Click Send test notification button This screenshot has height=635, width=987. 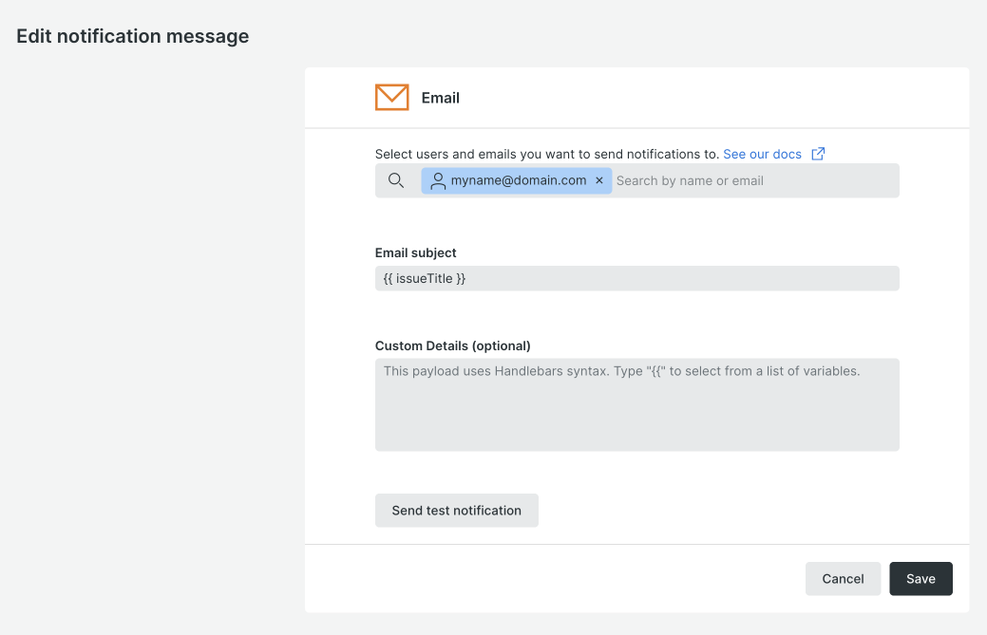click(456, 511)
